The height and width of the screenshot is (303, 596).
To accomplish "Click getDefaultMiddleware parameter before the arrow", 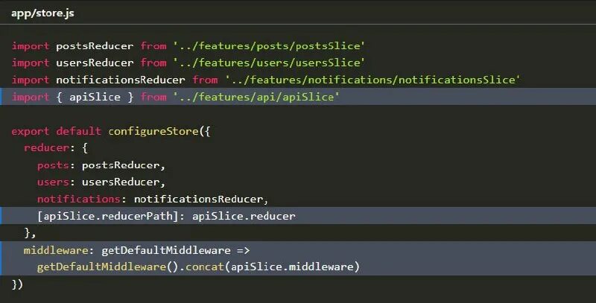I will (x=166, y=251).
